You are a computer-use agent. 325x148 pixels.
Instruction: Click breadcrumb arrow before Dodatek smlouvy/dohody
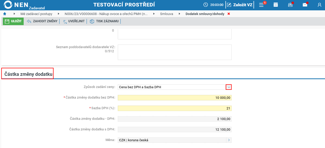tap(179, 14)
